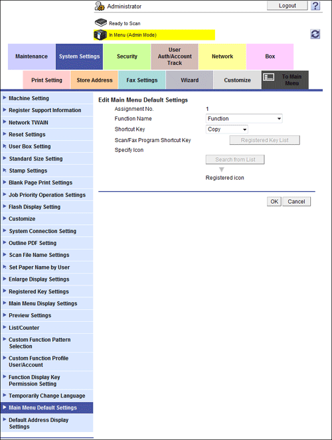The height and width of the screenshot is (440, 332).
Task: Open Temporarily Change Language
Action: (x=47, y=396)
